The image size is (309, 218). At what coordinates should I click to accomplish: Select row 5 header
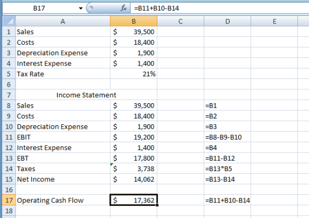[9, 74]
